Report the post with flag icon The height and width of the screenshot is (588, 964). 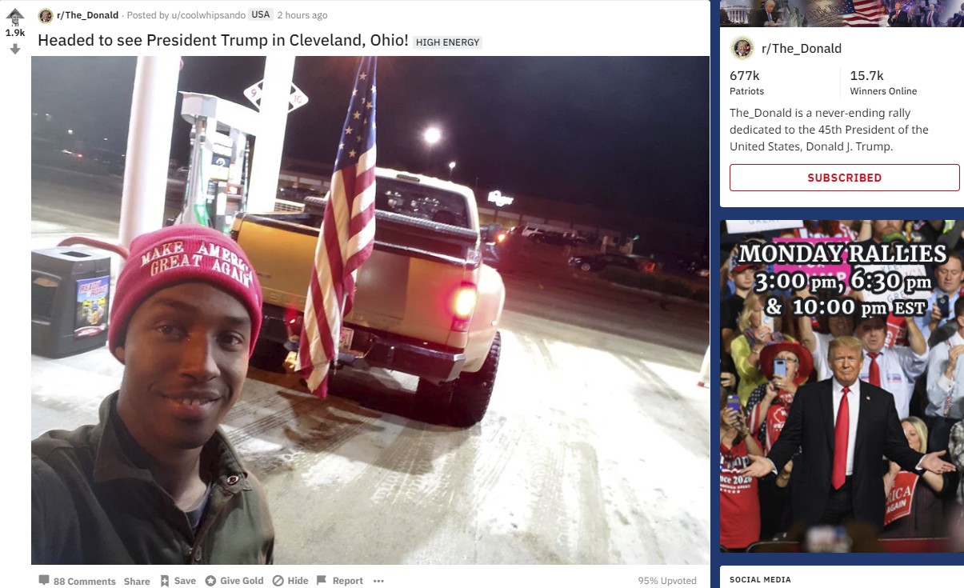(339, 581)
